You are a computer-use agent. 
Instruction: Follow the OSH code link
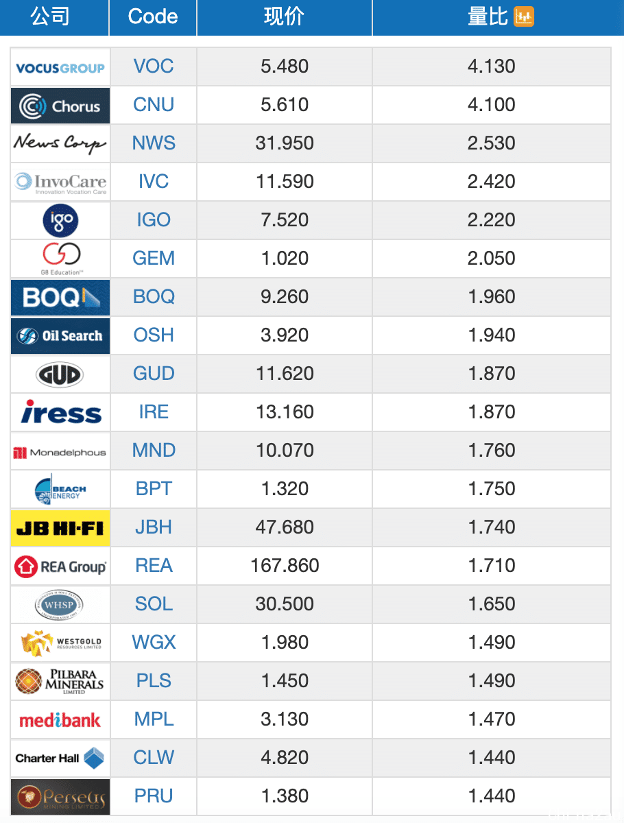154,335
